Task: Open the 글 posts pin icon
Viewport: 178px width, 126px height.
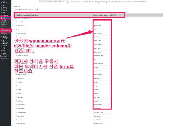Action: click(x=1, y=6)
